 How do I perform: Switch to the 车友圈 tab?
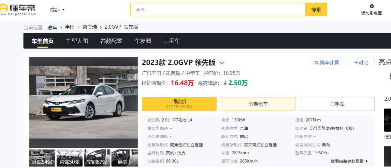coord(143,41)
